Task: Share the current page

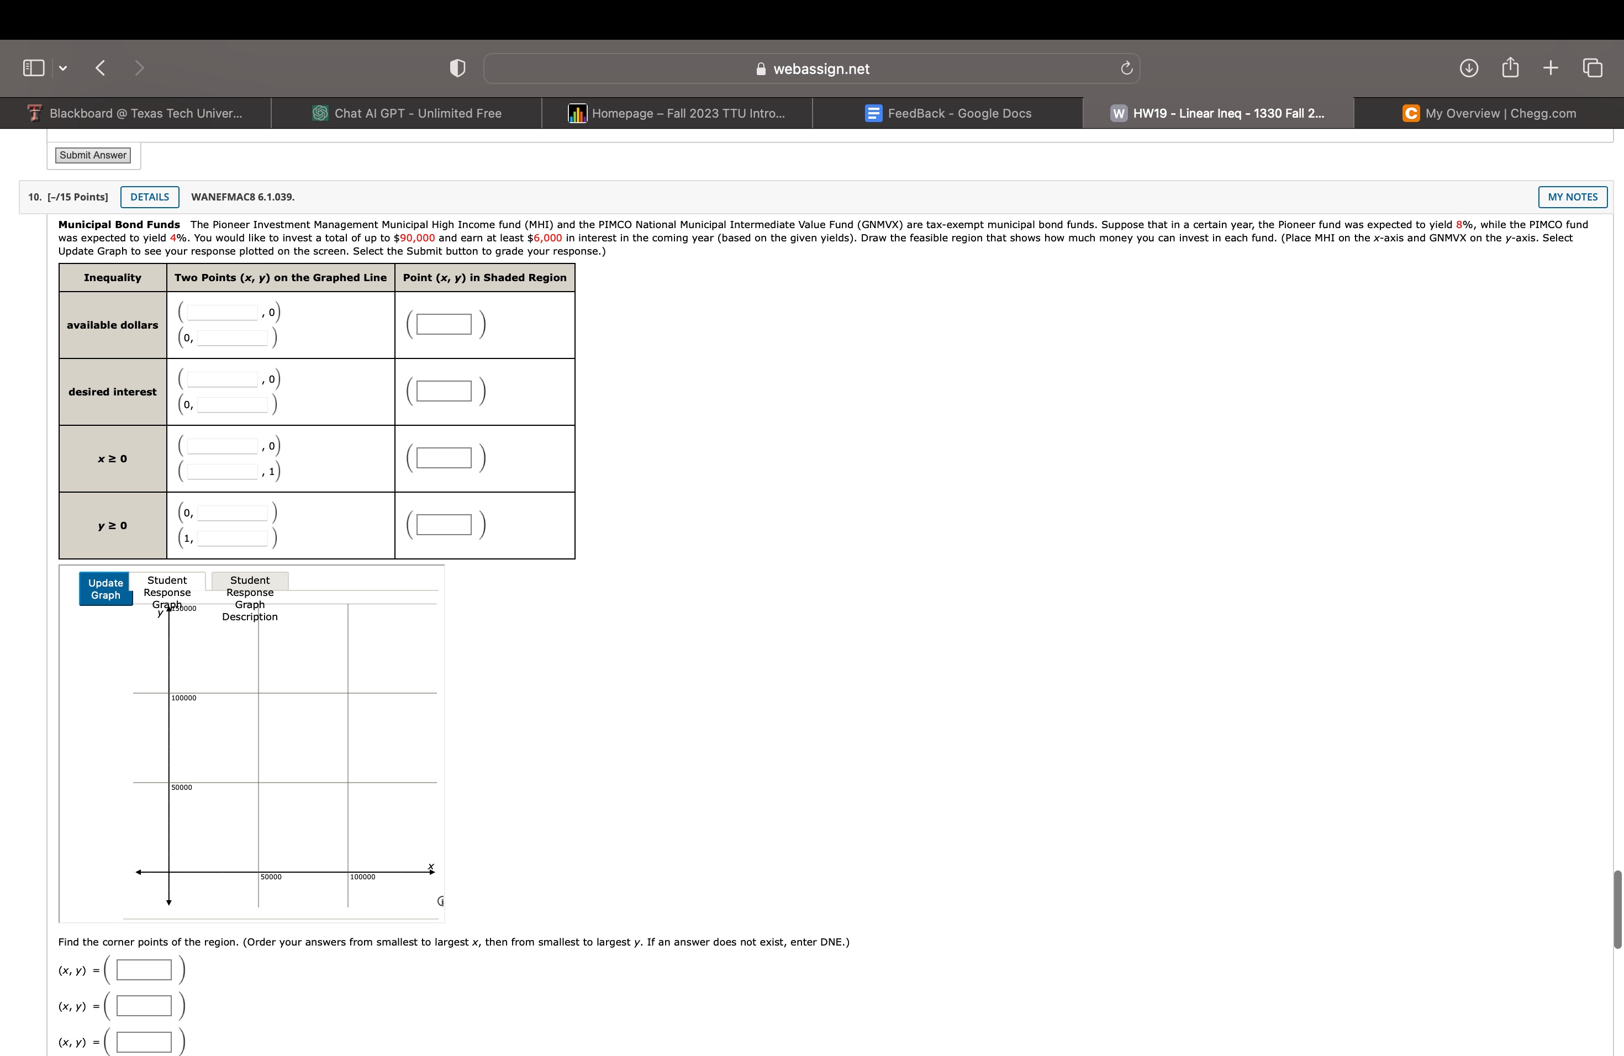Action: point(1510,67)
